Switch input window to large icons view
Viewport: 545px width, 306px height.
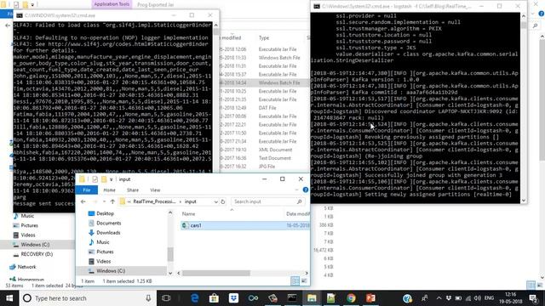click(x=304, y=281)
